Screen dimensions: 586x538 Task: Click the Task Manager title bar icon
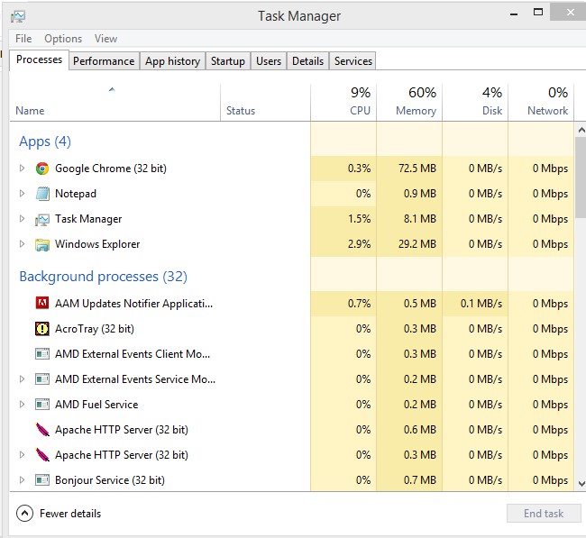[x=18, y=15]
